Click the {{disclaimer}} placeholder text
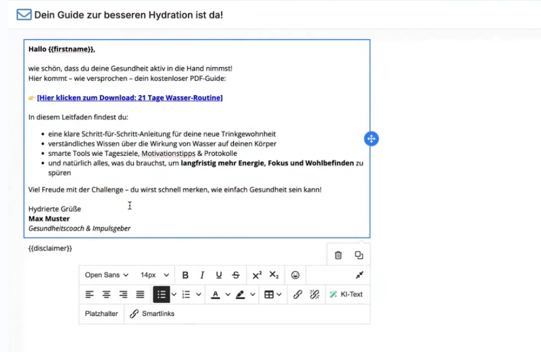Viewport: 541px width, 352px height. click(x=51, y=248)
